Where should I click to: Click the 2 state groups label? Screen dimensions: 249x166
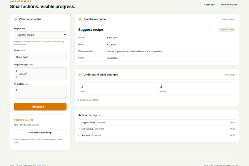pos(230,75)
